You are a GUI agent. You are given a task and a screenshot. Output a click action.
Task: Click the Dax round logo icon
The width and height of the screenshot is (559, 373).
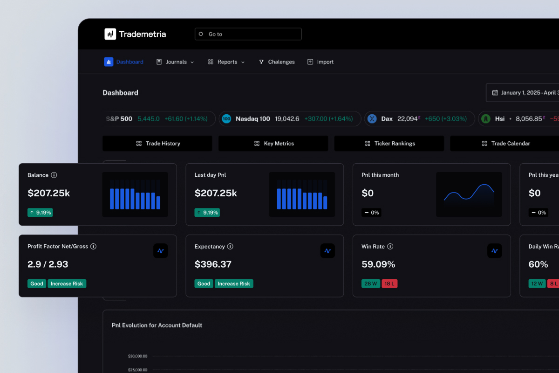coord(372,119)
